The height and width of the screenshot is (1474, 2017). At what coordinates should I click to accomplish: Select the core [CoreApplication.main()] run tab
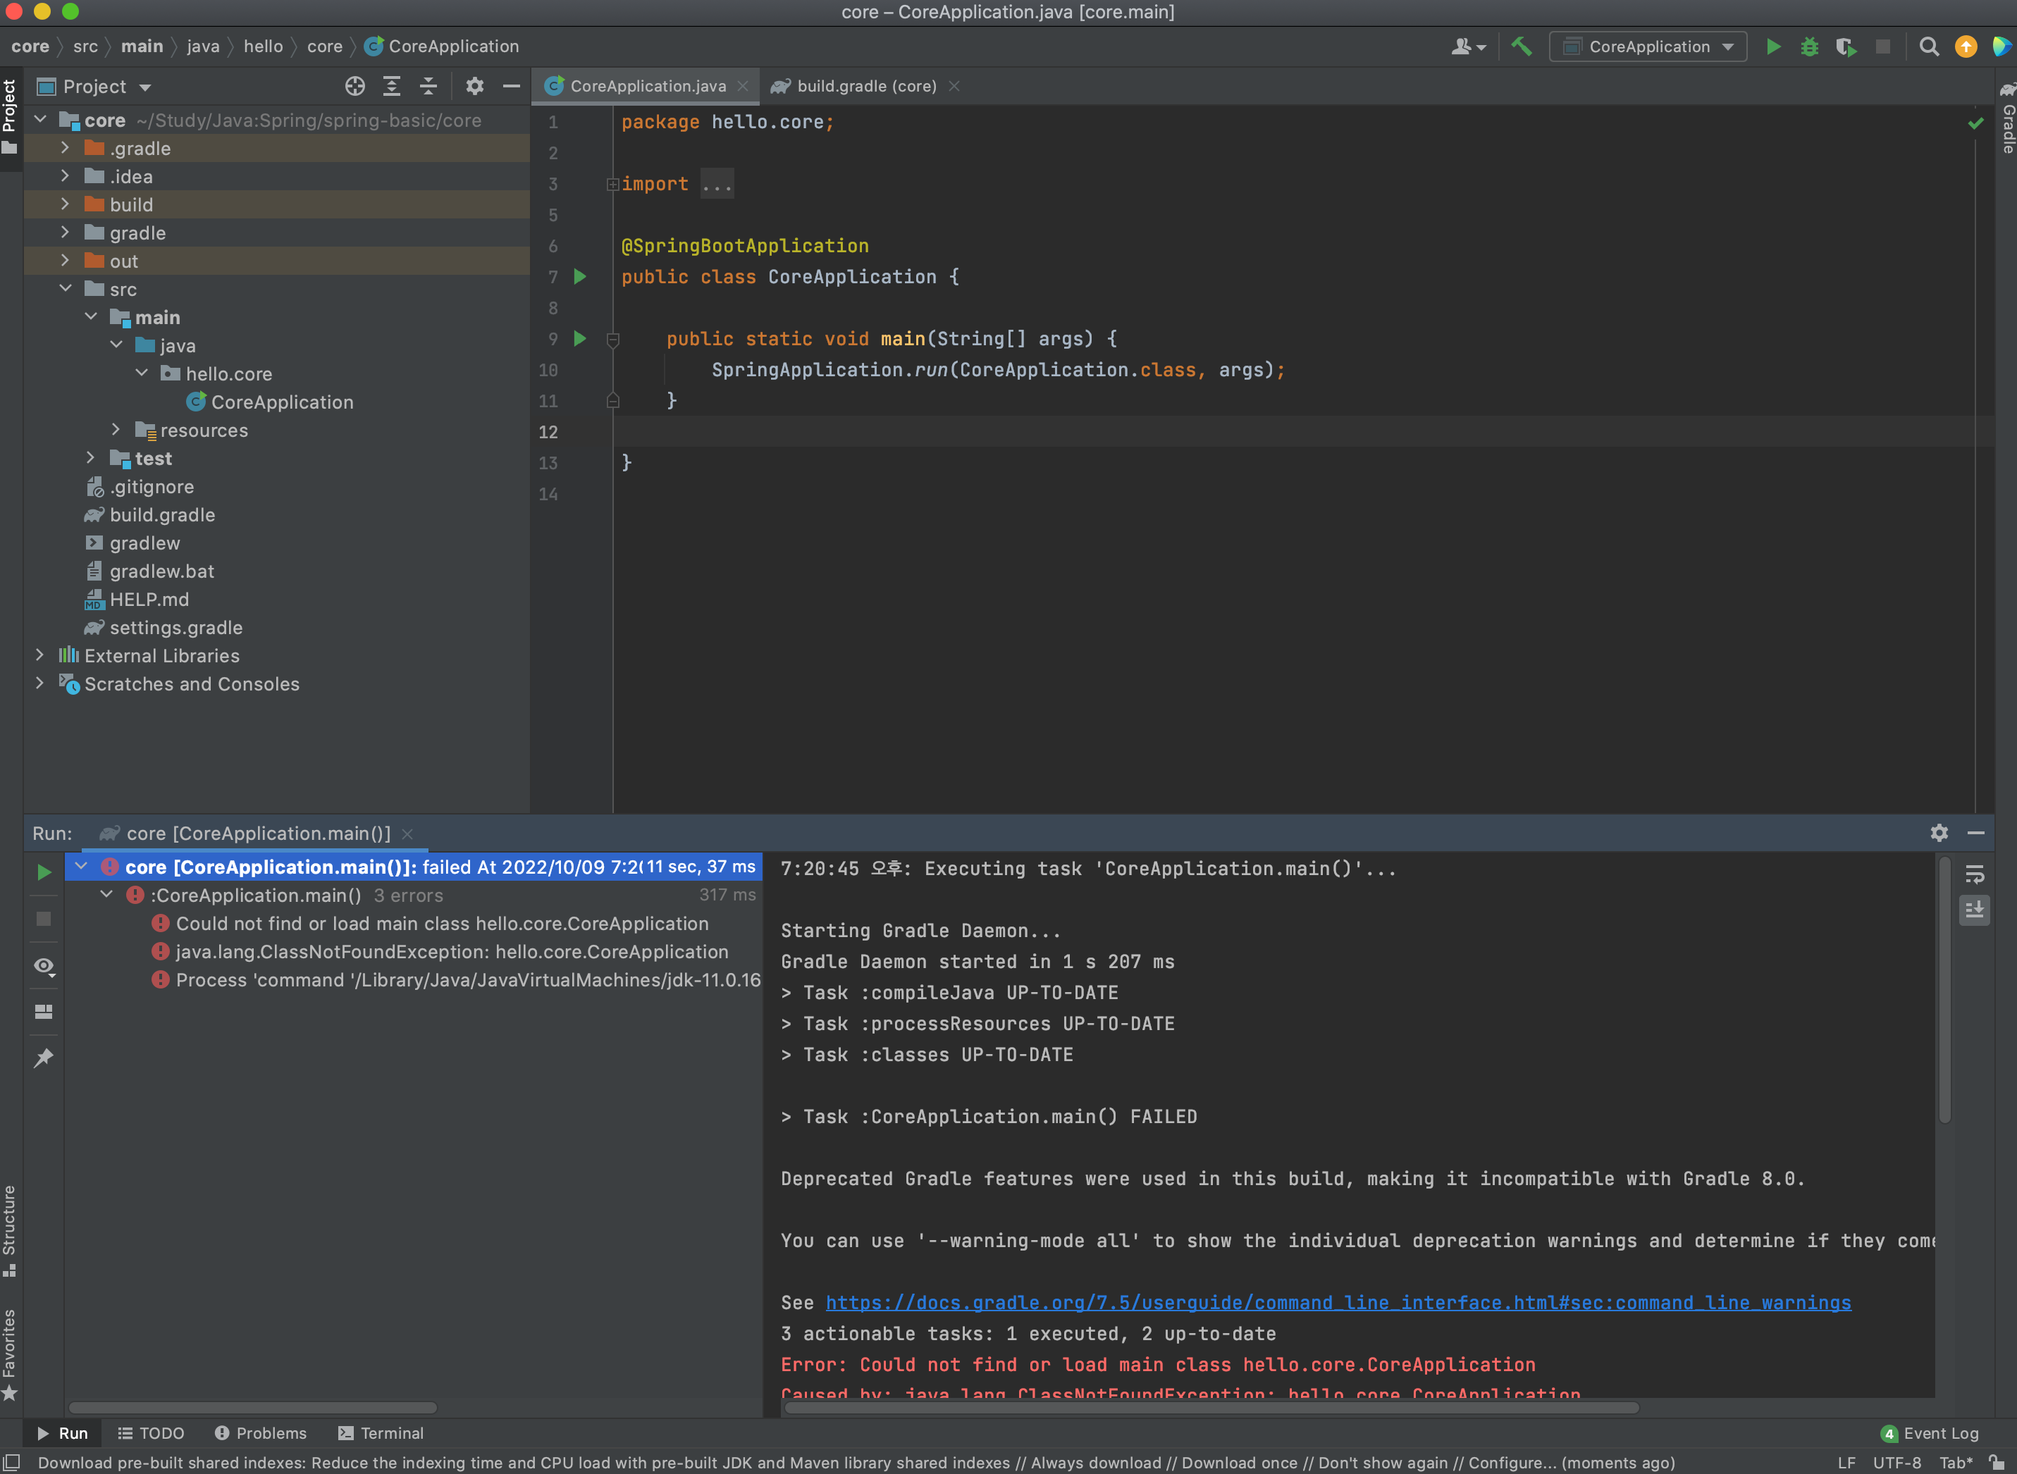(x=255, y=834)
